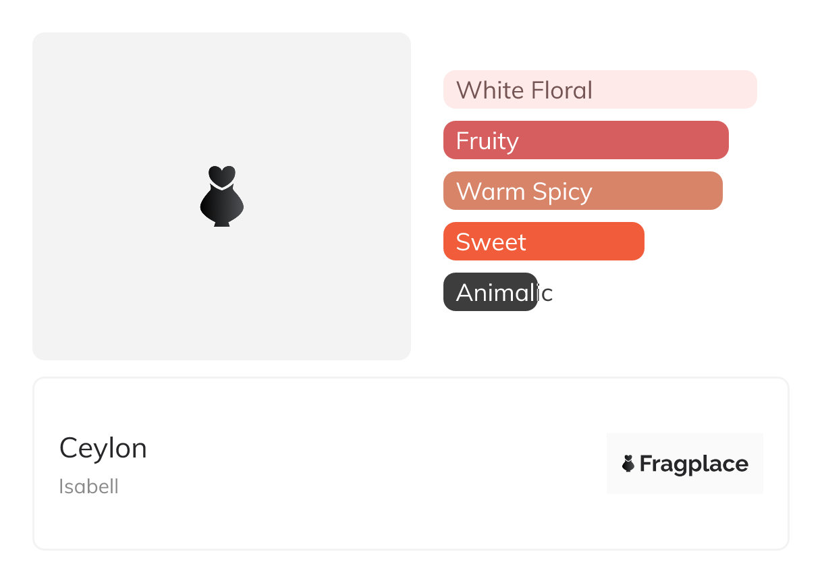
Task: Click the Sweet text label
Action: pyautogui.click(x=491, y=242)
